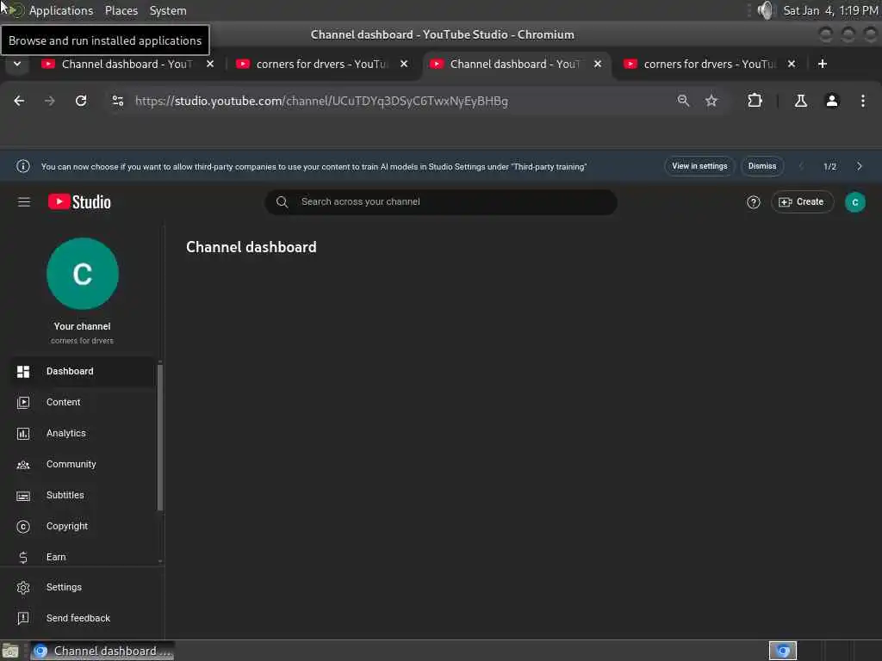Image resolution: width=882 pixels, height=661 pixels.
Task: Close the last 'corners for drvers' tab
Action: coord(792,64)
